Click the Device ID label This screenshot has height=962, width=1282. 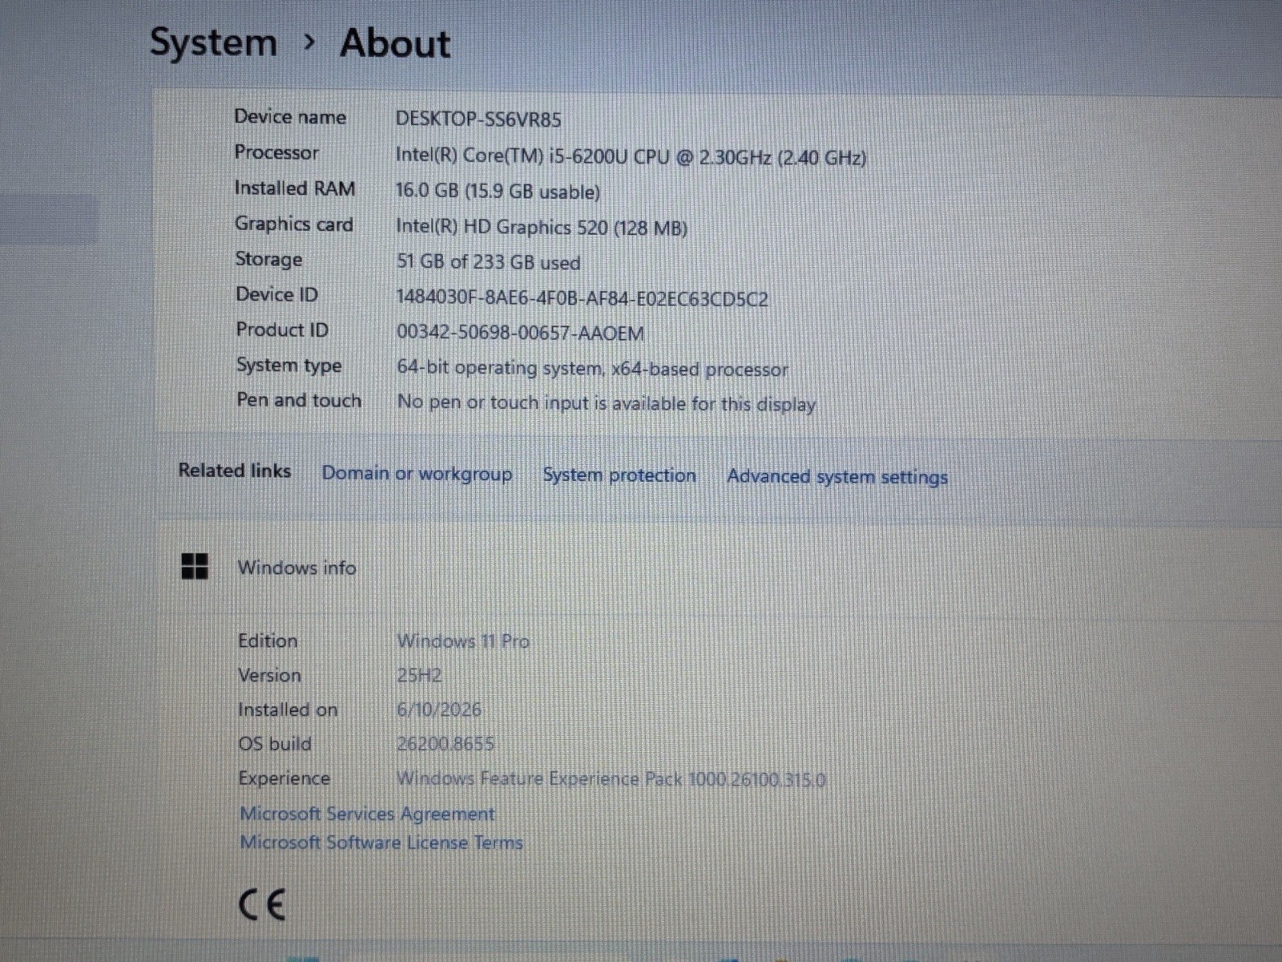(x=276, y=295)
